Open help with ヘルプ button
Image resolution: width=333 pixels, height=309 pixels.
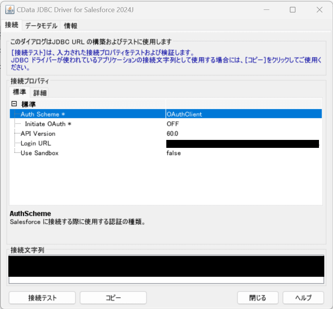coord(303,298)
